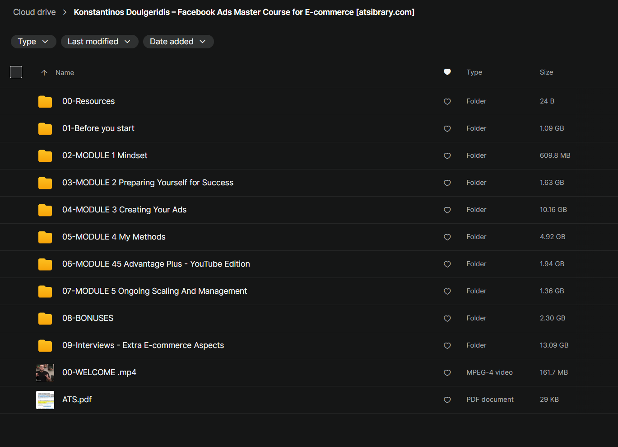Expand the Last modified filter
The image size is (618, 447).
point(99,42)
